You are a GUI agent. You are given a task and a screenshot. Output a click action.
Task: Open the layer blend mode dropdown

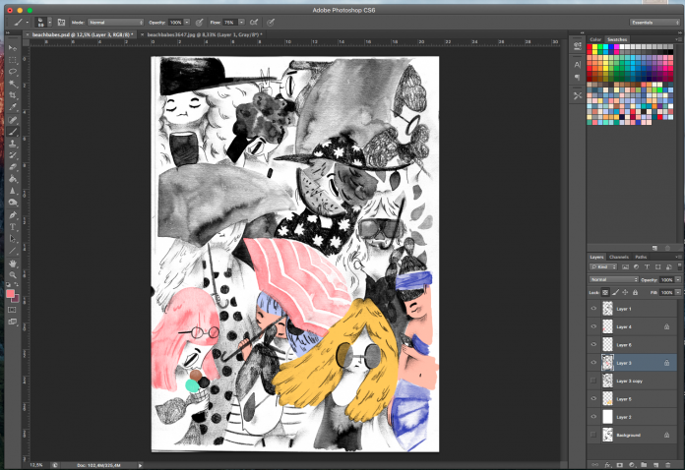[x=614, y=279]
